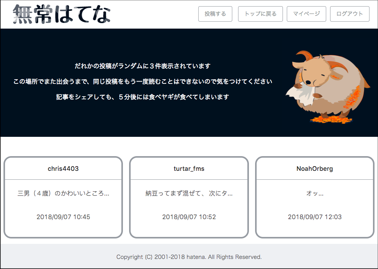Click the 無常はてな site logo
The image size is (378, 269).
pos(62,14)
